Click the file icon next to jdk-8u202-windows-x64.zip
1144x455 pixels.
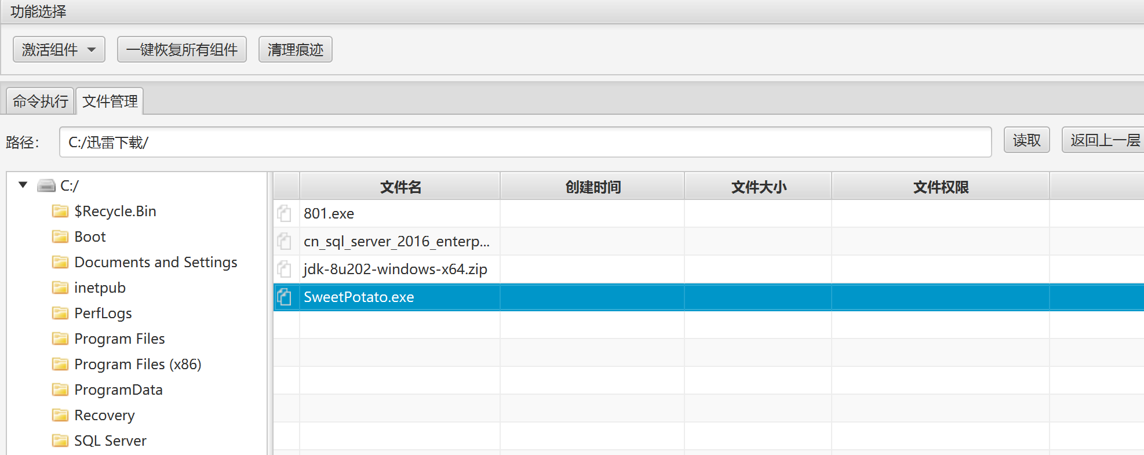point(284,269)
